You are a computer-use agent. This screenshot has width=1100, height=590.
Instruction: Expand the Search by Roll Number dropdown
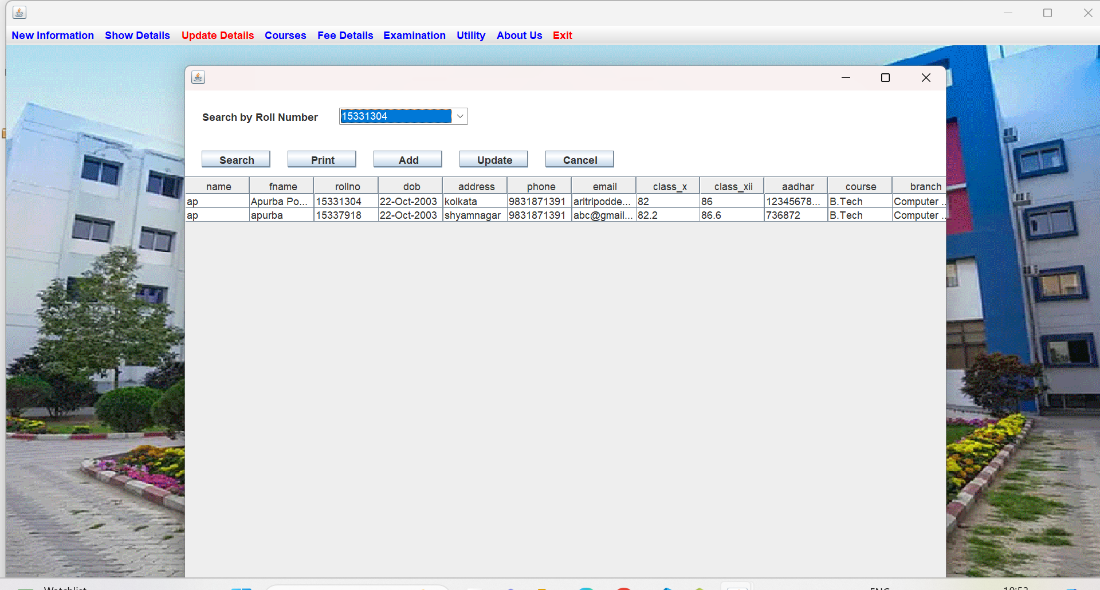click(460, 116)
